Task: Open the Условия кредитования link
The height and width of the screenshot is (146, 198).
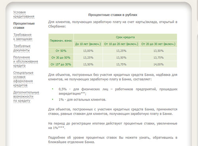Action: point(24,14)
